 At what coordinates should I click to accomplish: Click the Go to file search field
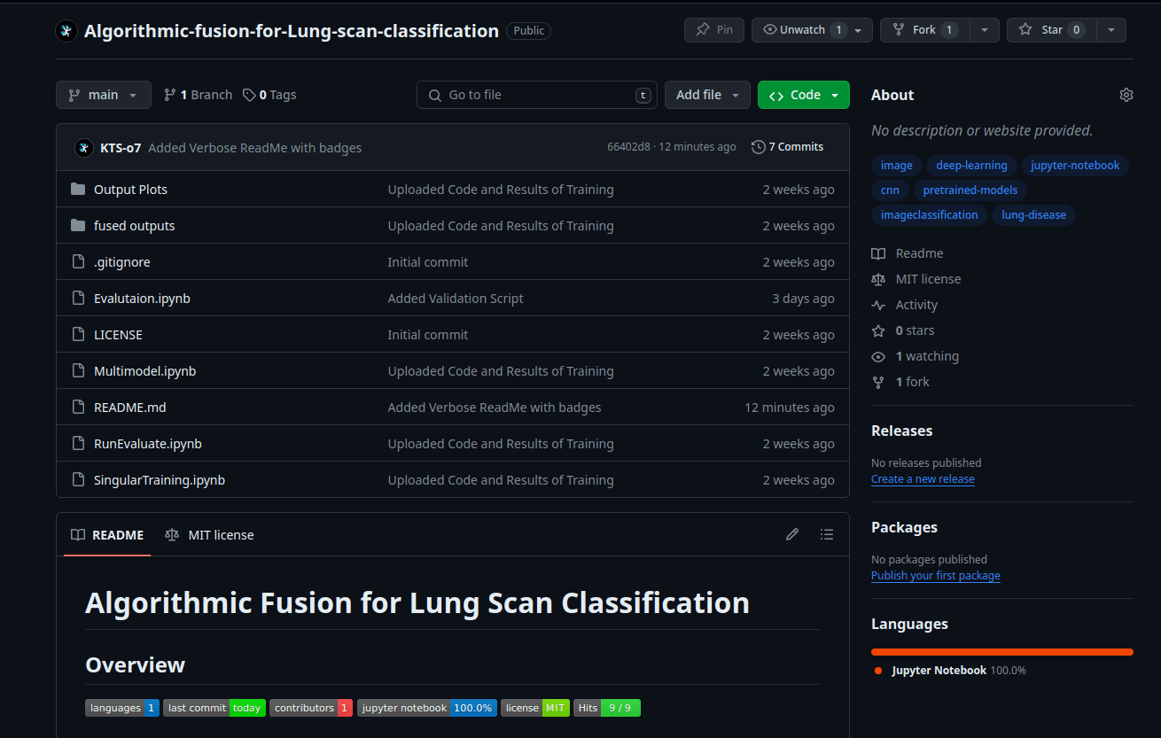coord(536,94)
